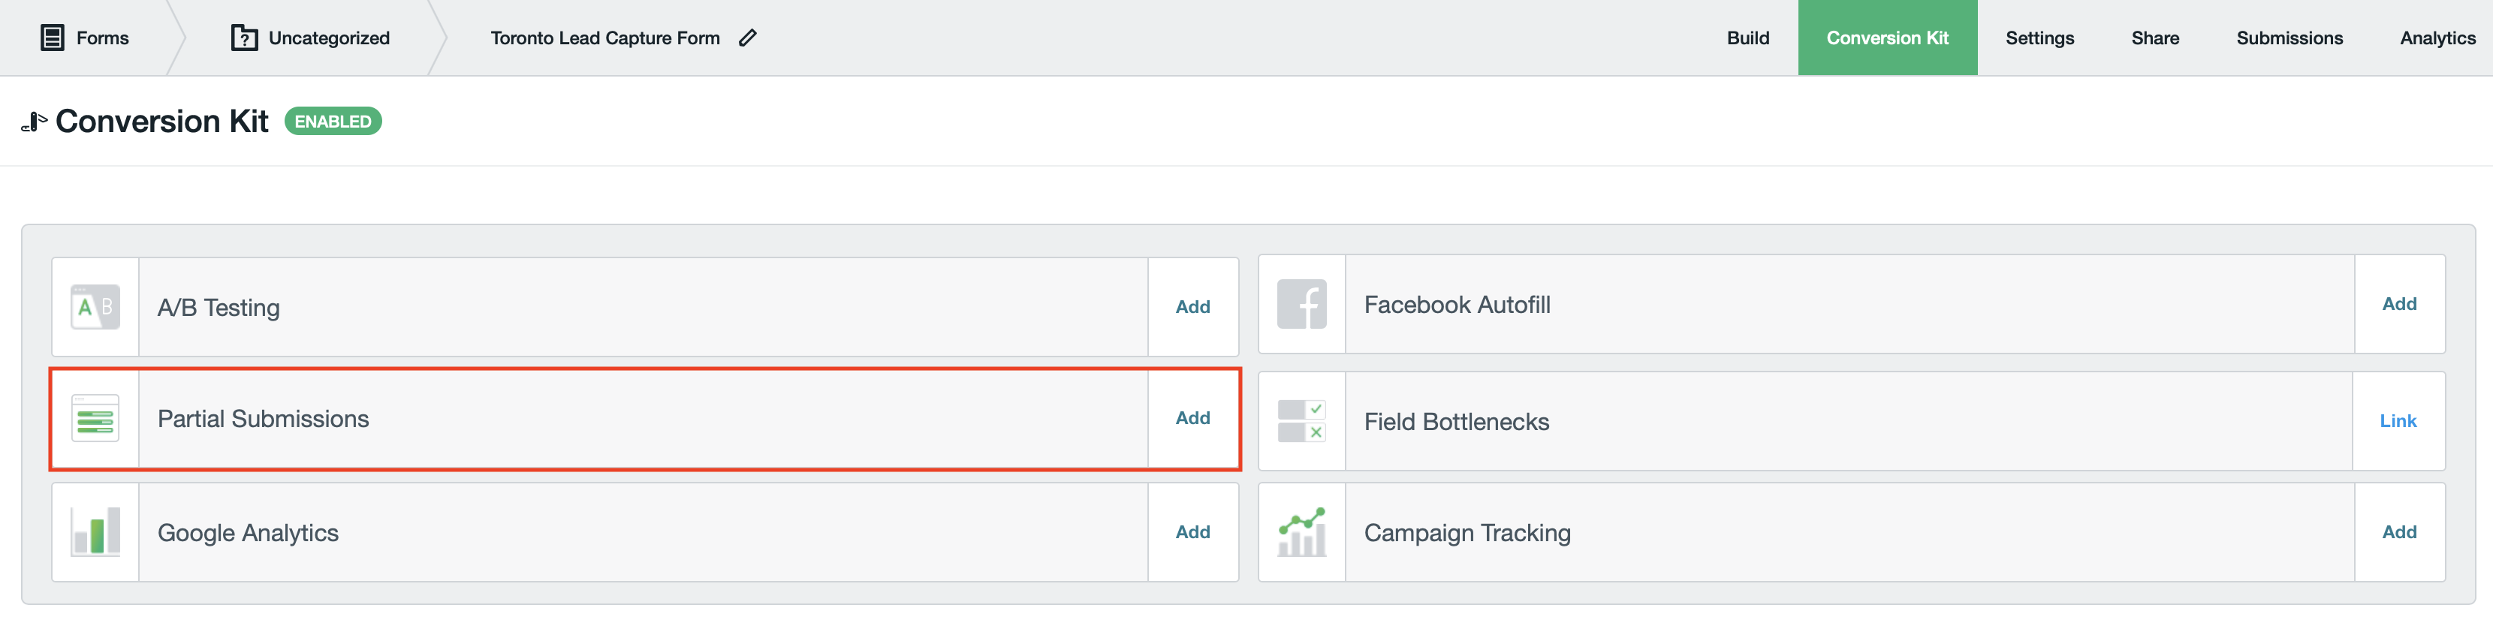Open the Submissions tab
Viewport: 2493px width, 629px height.
point(2289,38)
